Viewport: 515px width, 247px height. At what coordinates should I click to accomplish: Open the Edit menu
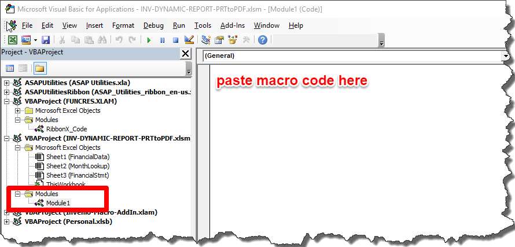tap(47, 25)
